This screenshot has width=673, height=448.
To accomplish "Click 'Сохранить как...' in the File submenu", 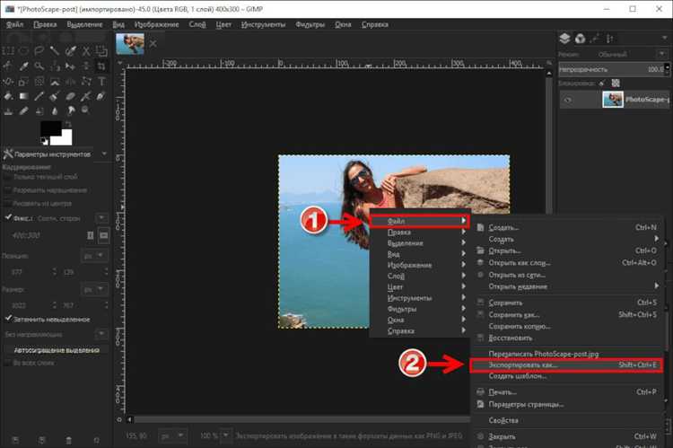I will click(x=514, y=314).
